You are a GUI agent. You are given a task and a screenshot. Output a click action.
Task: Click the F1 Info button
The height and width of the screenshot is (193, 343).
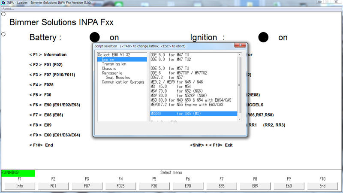click(19, 186)
